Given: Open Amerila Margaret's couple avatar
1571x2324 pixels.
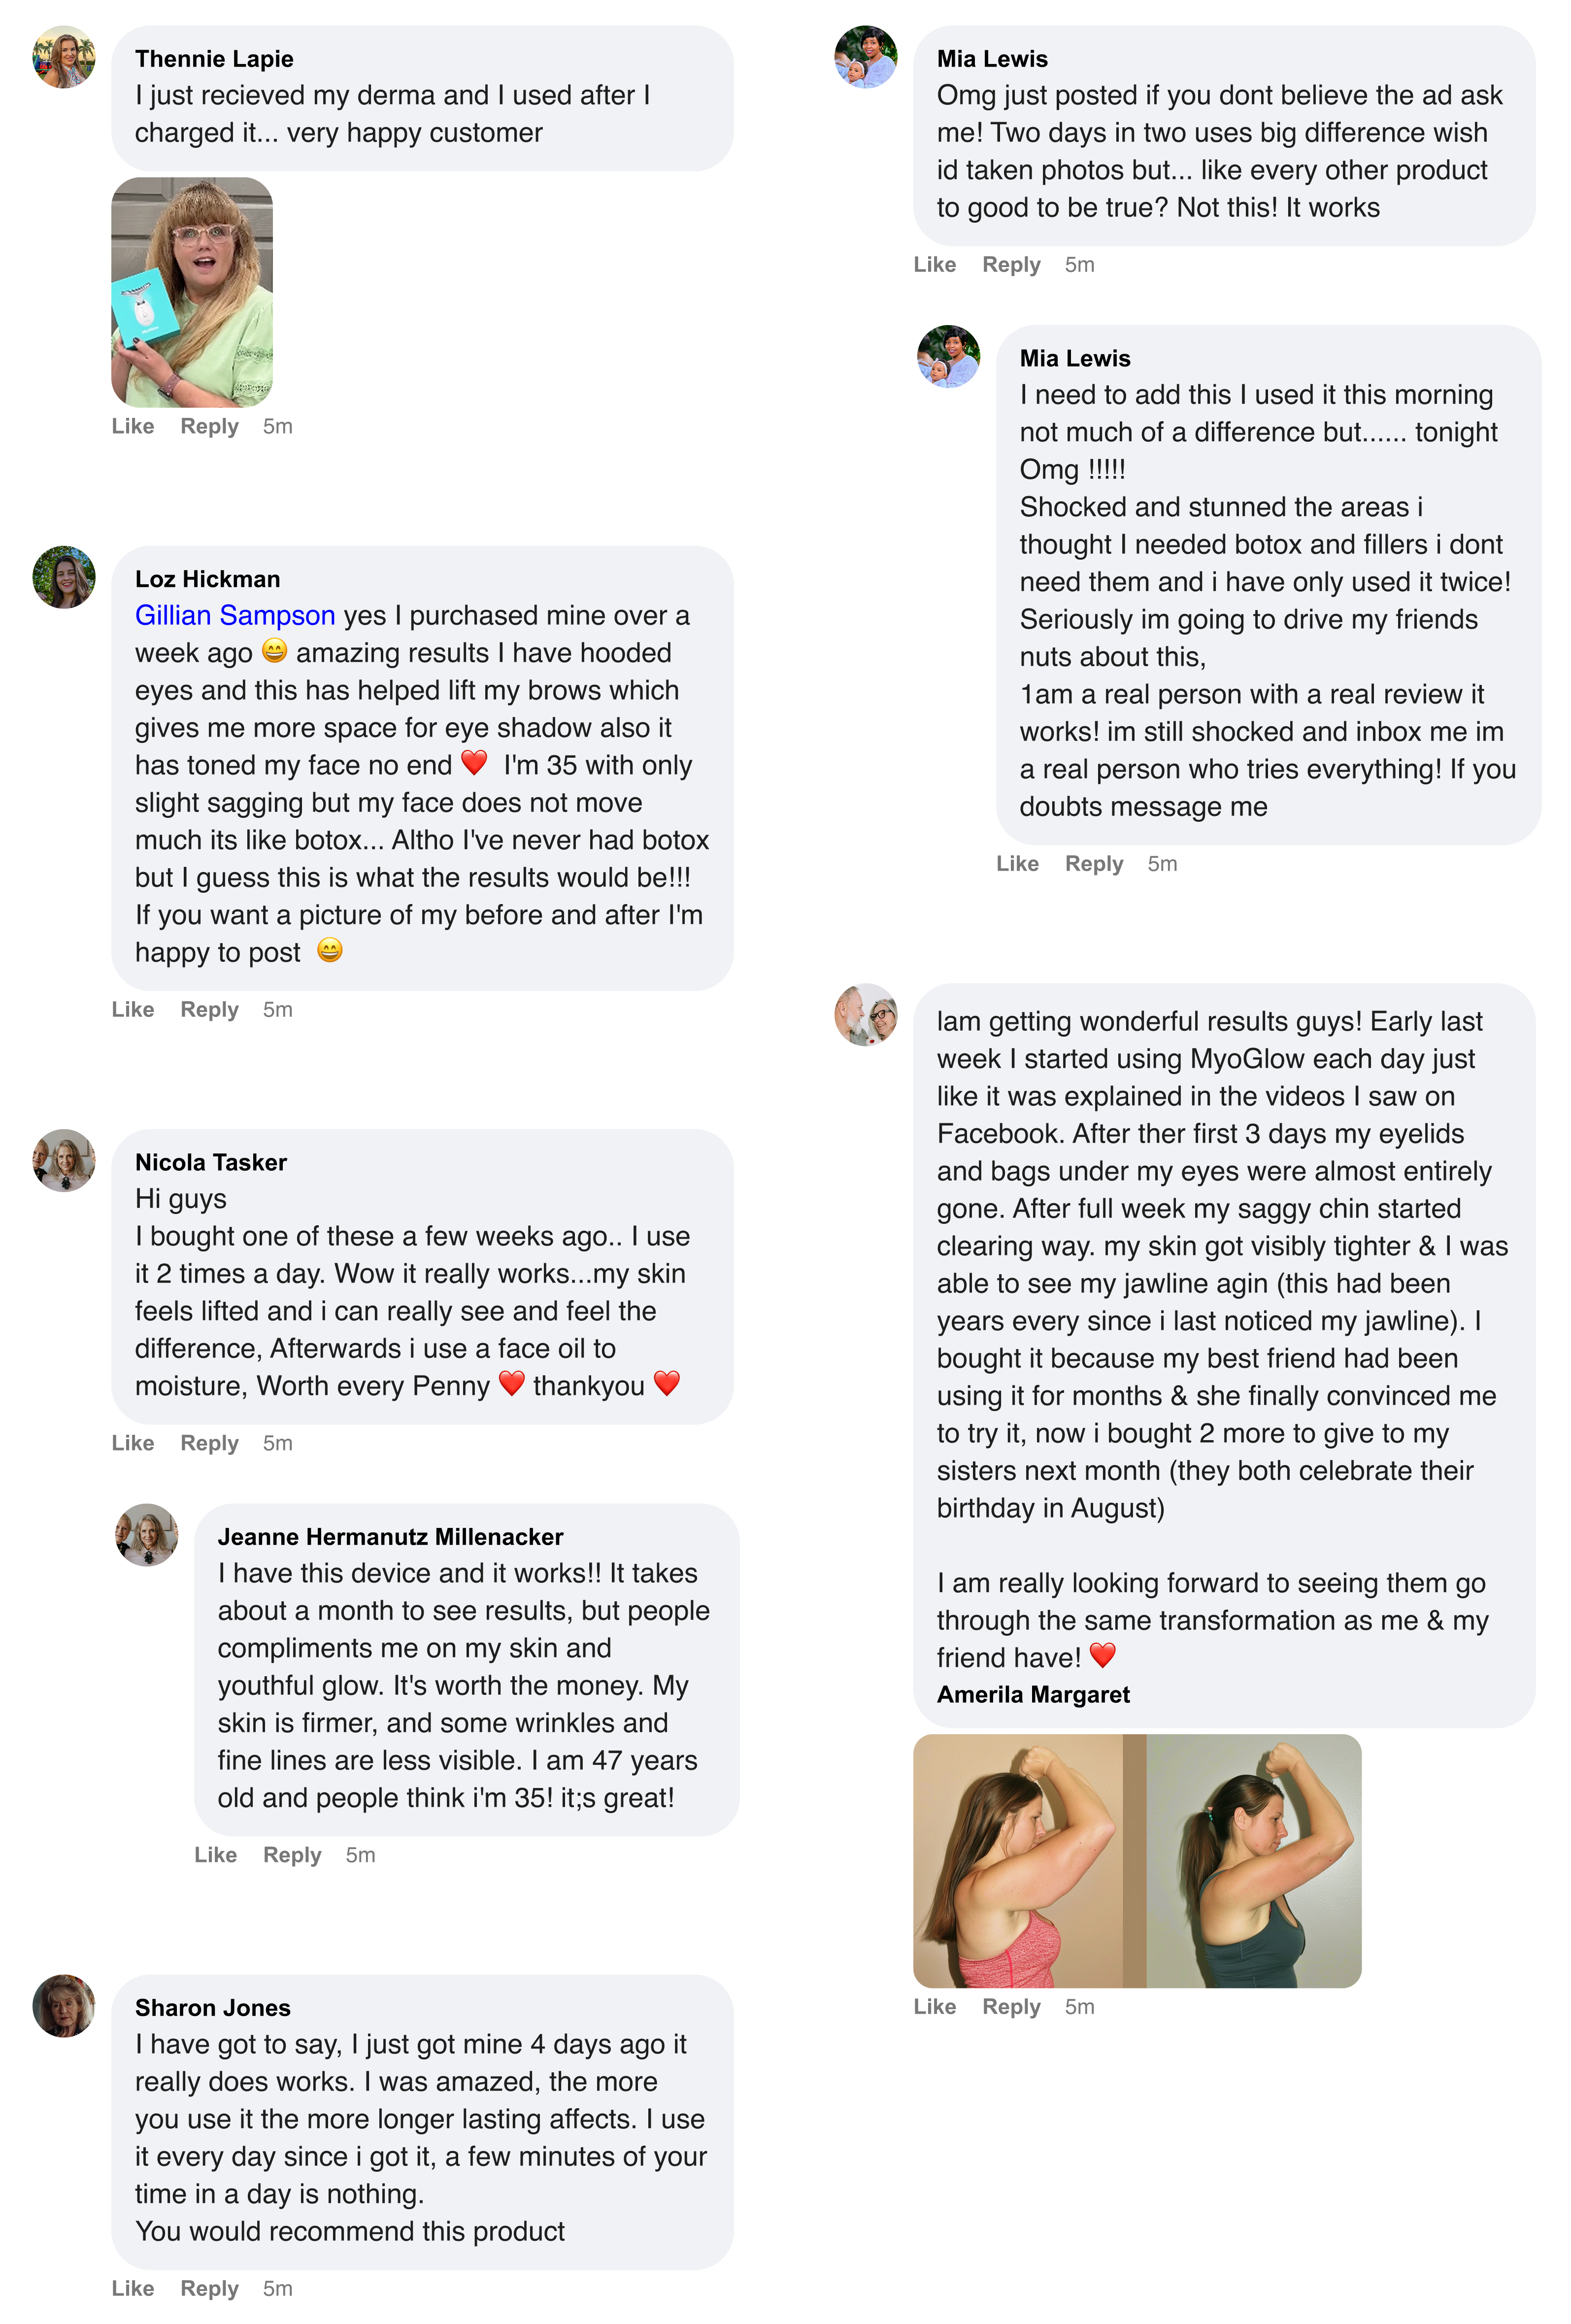Looking at the screenshot, I should 866,1014.
